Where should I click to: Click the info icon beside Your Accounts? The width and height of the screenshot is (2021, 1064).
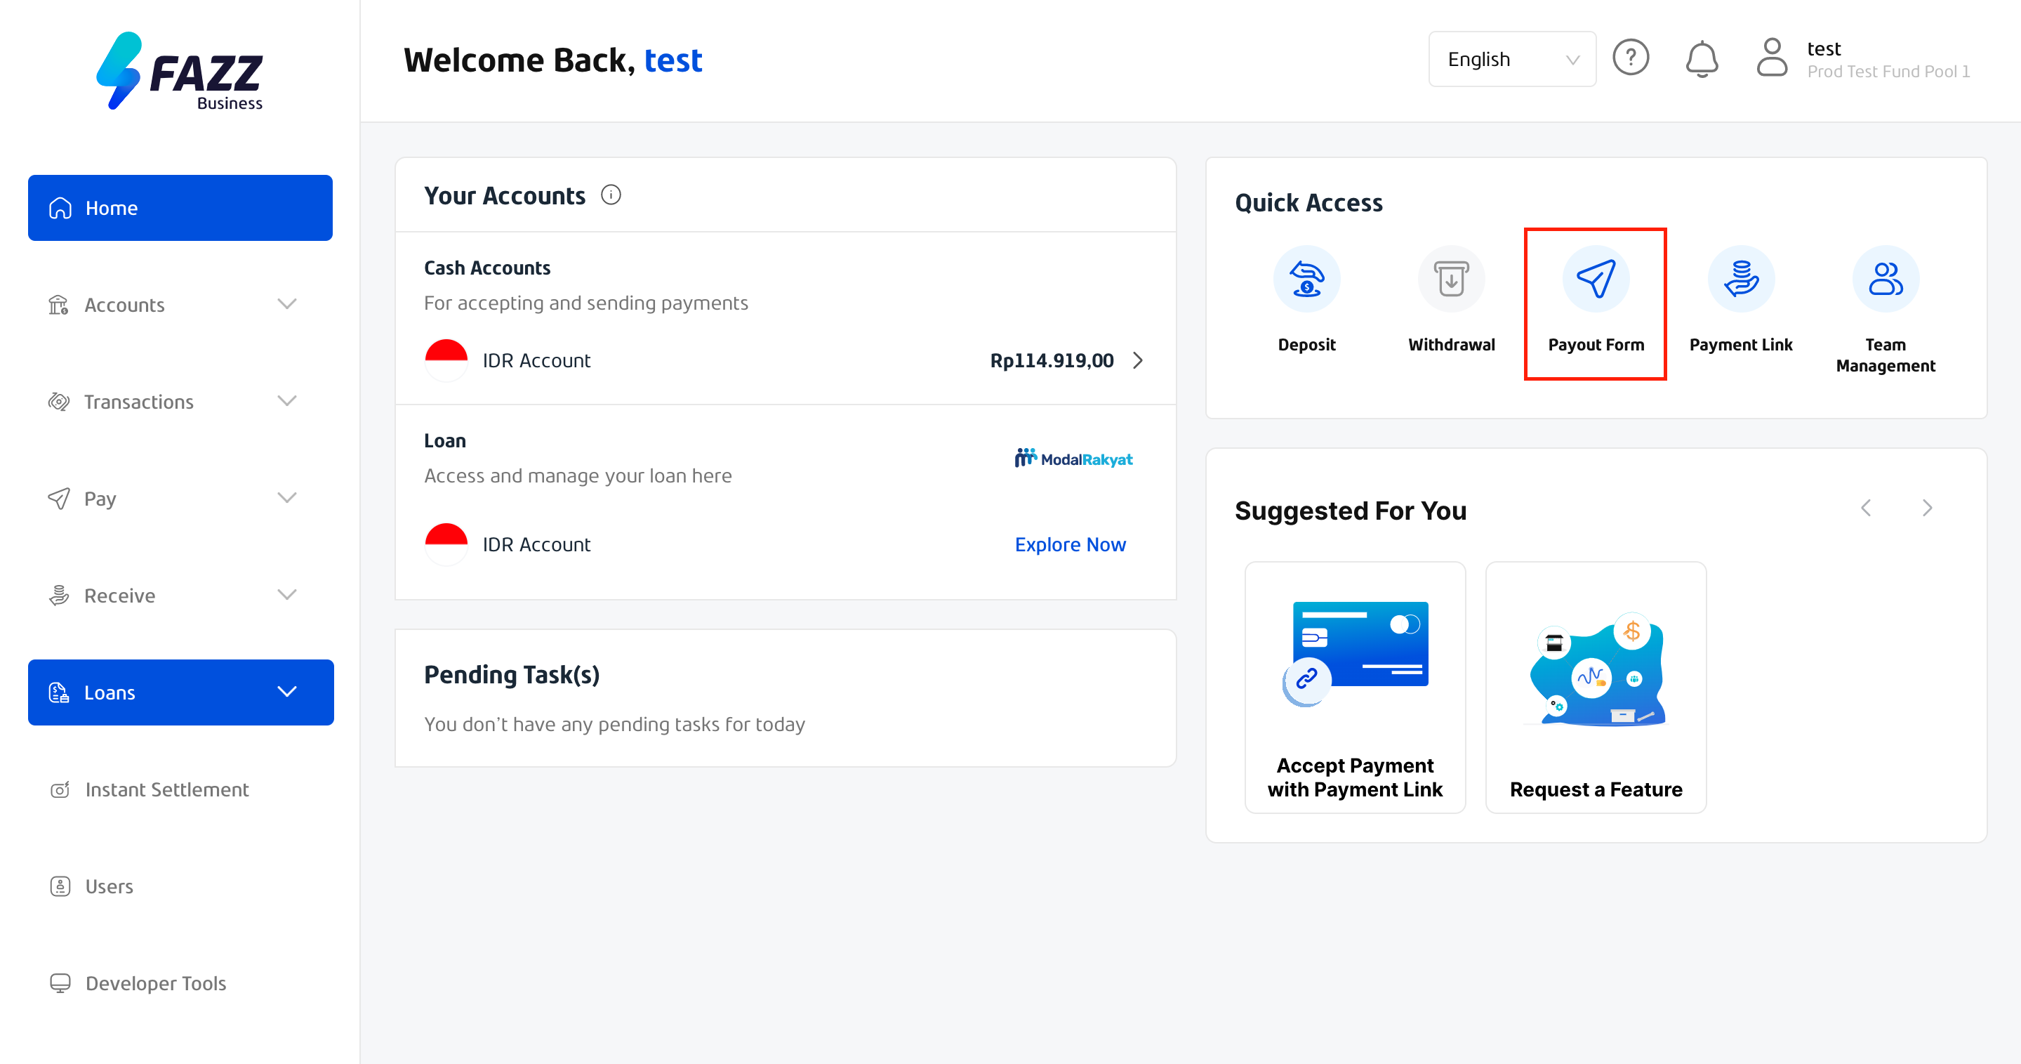pyautogui.click(x=611, y=195)
